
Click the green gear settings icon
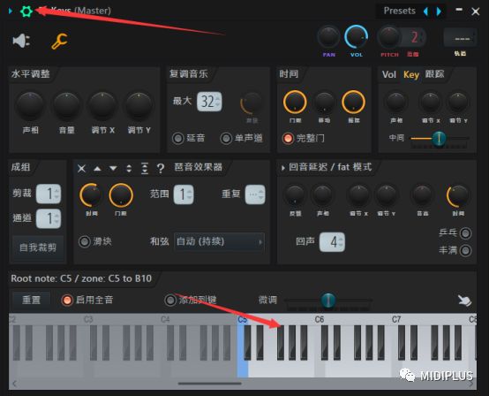26,11
